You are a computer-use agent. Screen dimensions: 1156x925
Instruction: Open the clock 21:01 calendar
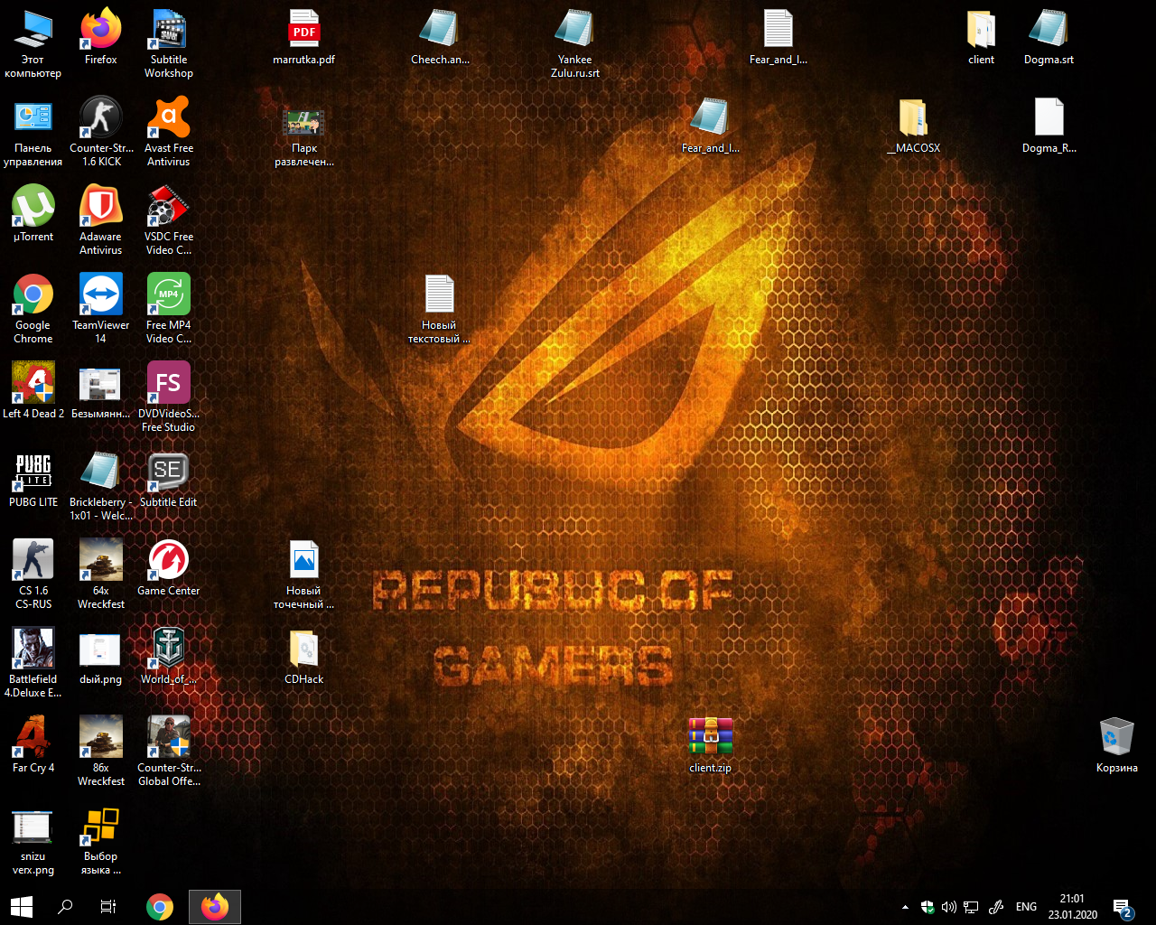pyautogui.click(x=1073, y=907)
